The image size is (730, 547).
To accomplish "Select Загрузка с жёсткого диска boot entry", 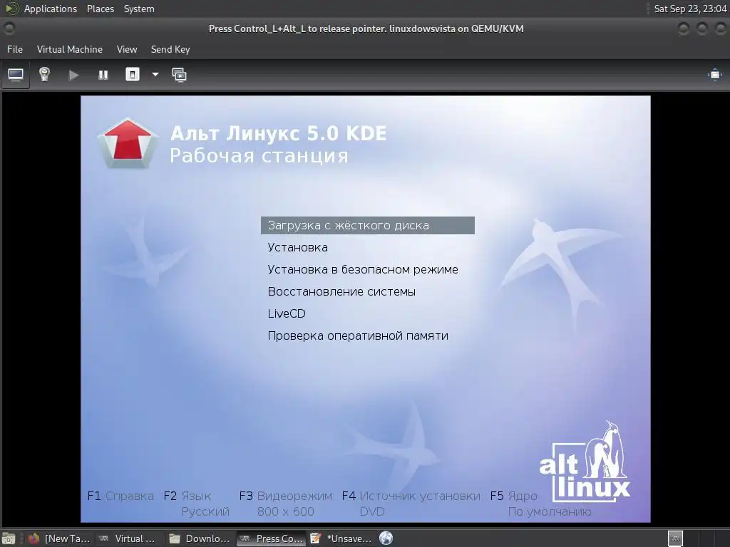I will (x=368, y=226).
